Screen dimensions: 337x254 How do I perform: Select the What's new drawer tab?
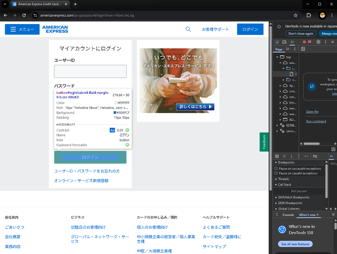pyautogui.click(x=307, y=215)
